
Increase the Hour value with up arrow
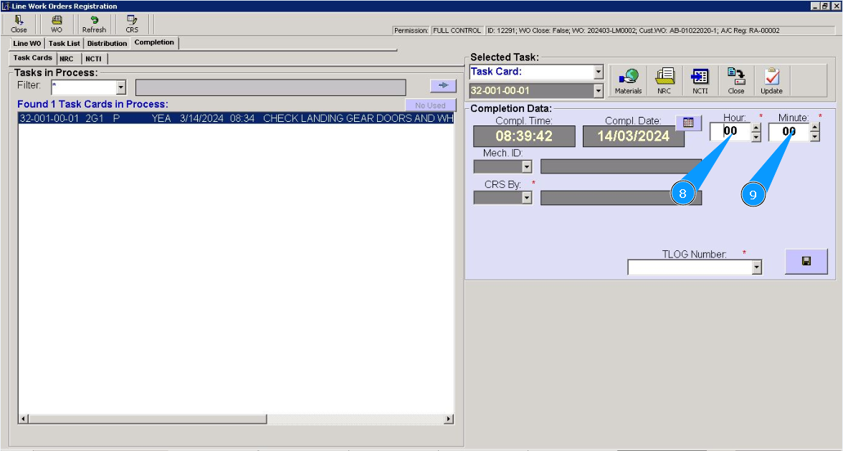(x=756, y=128)
